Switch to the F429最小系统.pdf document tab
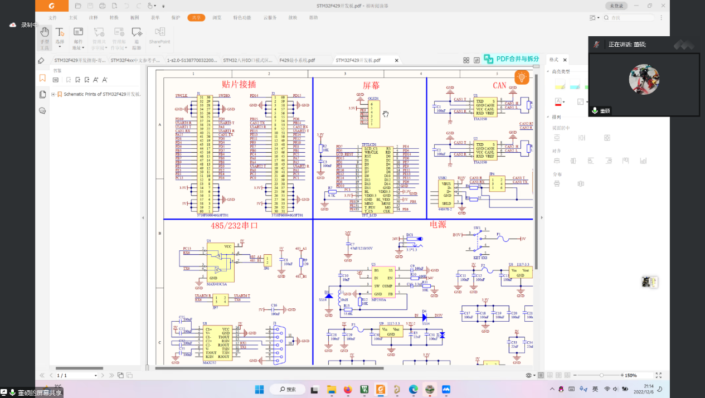The width and height of the screenshot is (705, 398). pos(297,60)
